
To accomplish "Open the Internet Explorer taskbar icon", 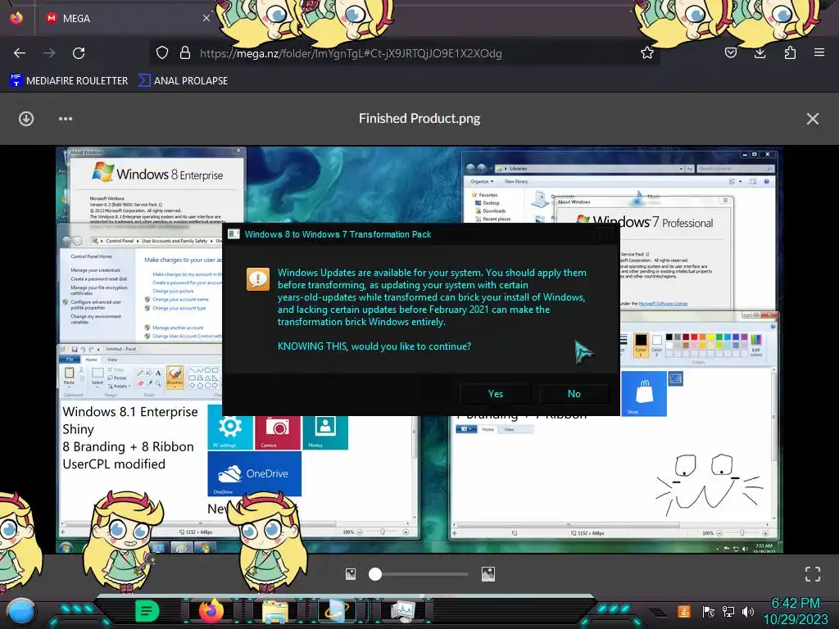I will pyautogui.click(x=338, y=611).
